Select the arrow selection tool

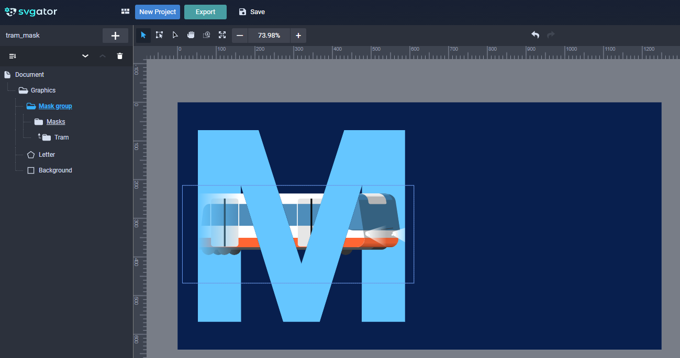pyautogui.click(x=143, y=35)
